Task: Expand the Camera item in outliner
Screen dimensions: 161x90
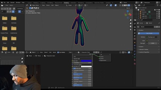Action: coord(138,12)
